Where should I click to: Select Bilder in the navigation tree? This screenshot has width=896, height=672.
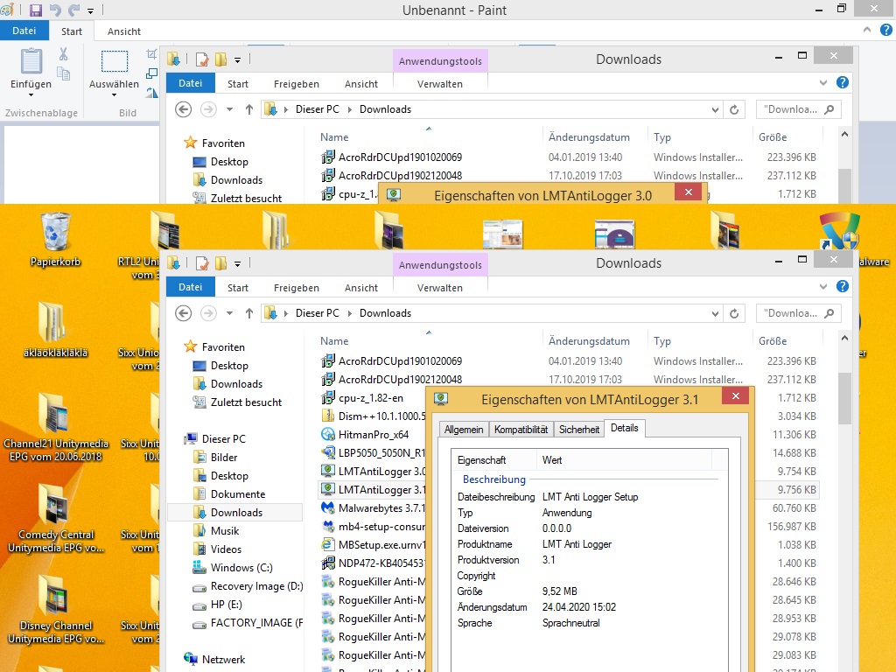[223, 457]
